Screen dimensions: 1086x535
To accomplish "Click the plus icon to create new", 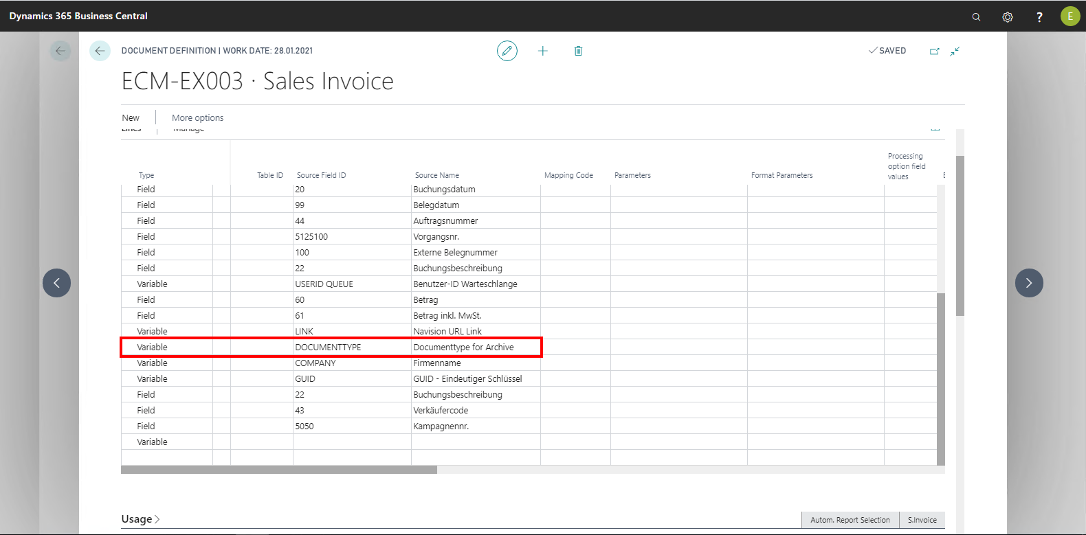I will coord(542,51).
